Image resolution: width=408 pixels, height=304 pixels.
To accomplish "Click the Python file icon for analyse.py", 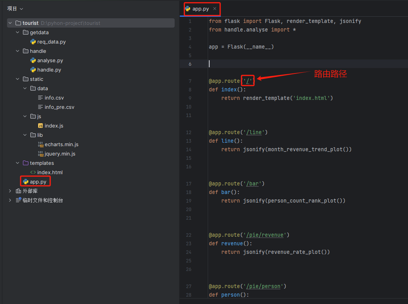I will pyautogui.click(x=33, y=61).
